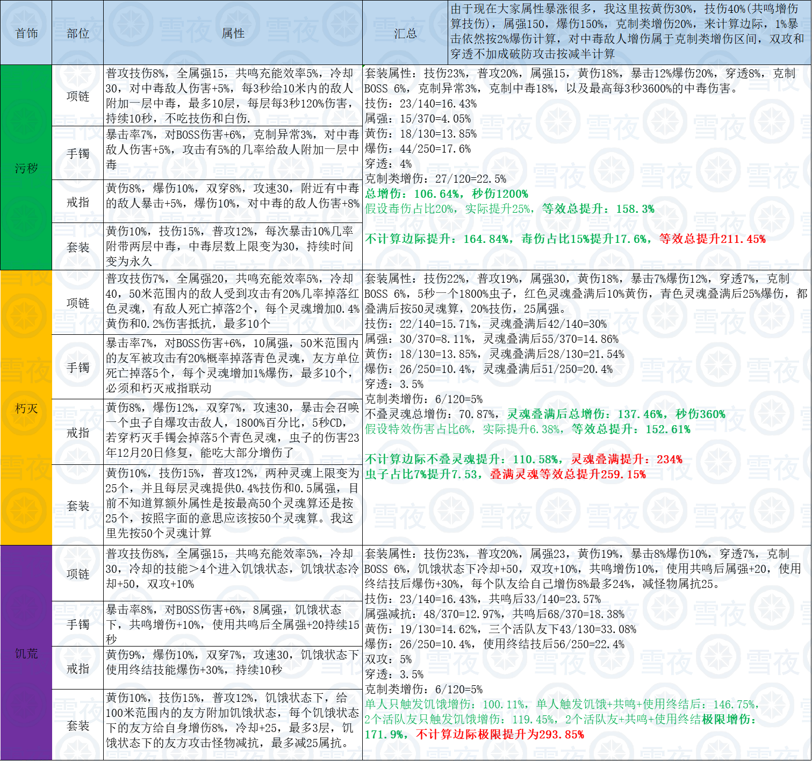
Task: Select 污秽 项链 slot cell
Action: tap(77, 96)
